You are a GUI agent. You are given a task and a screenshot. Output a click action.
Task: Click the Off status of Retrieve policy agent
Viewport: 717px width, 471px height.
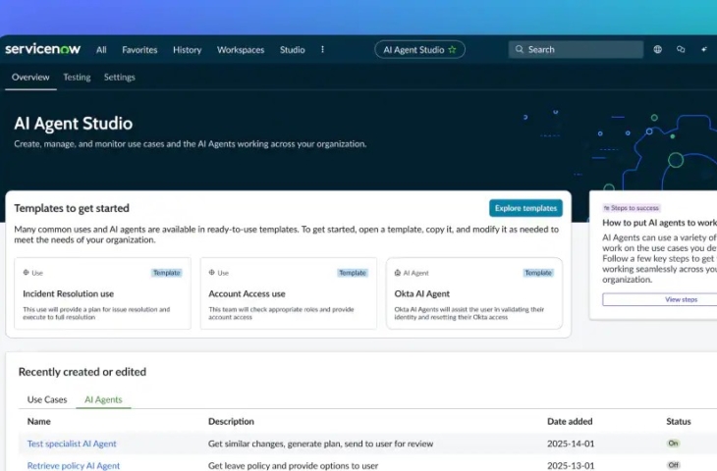tap(673, 465)
